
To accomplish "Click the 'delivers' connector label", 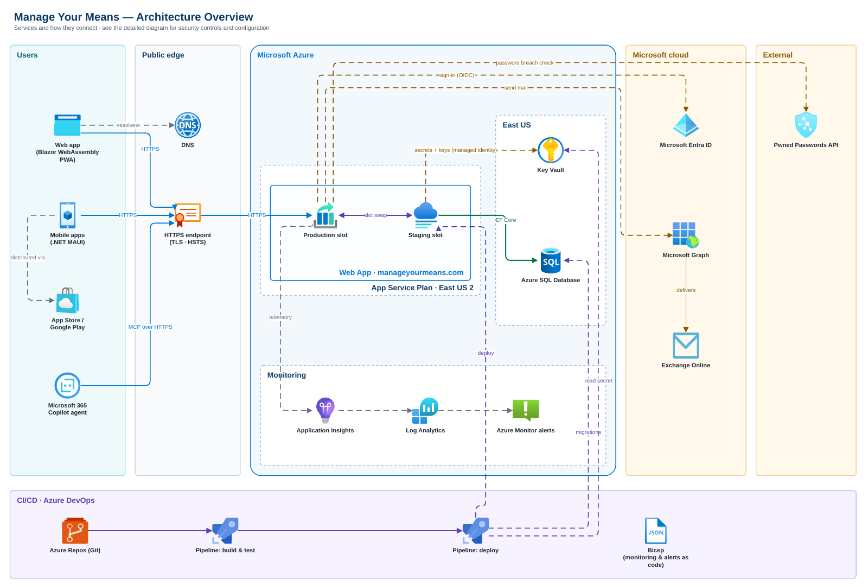I will click(x=686, y=290).
